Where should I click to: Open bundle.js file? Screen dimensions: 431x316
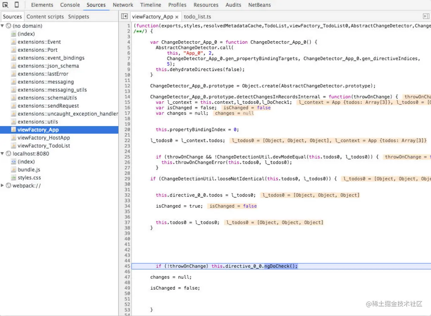point(29,170)
